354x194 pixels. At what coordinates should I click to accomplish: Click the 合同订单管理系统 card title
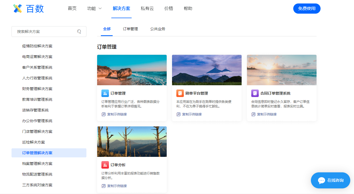(275, 93)
